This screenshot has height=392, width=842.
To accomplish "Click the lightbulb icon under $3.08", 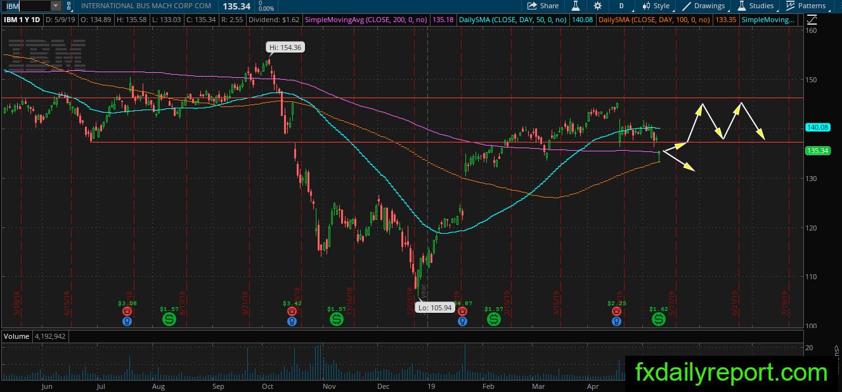I will [x=127, y=321].
